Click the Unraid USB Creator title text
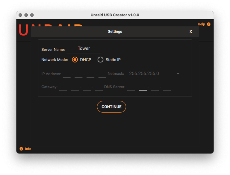This screenshot has width=230, height=175. tap(115, 15)
